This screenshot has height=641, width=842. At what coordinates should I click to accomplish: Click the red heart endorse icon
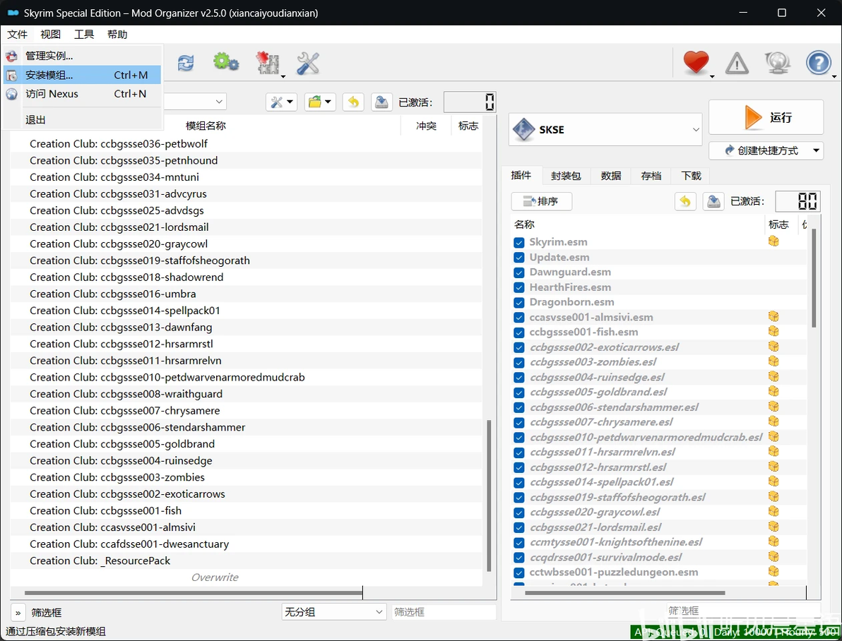[696, 62]
